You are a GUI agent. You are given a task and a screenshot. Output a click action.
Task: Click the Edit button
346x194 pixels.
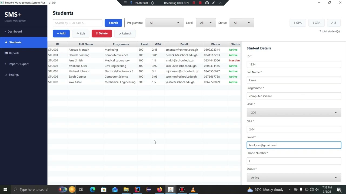(81, 33)
